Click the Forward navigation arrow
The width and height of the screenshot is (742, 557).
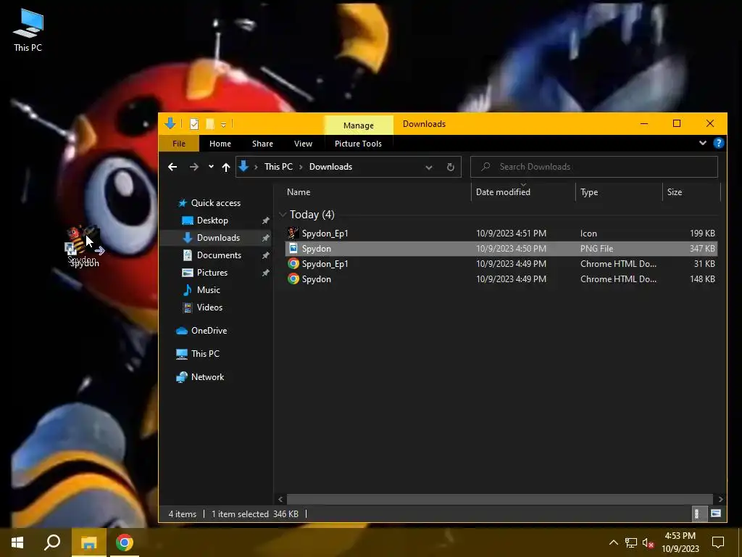pyautogui.click(x=194, y=167)
